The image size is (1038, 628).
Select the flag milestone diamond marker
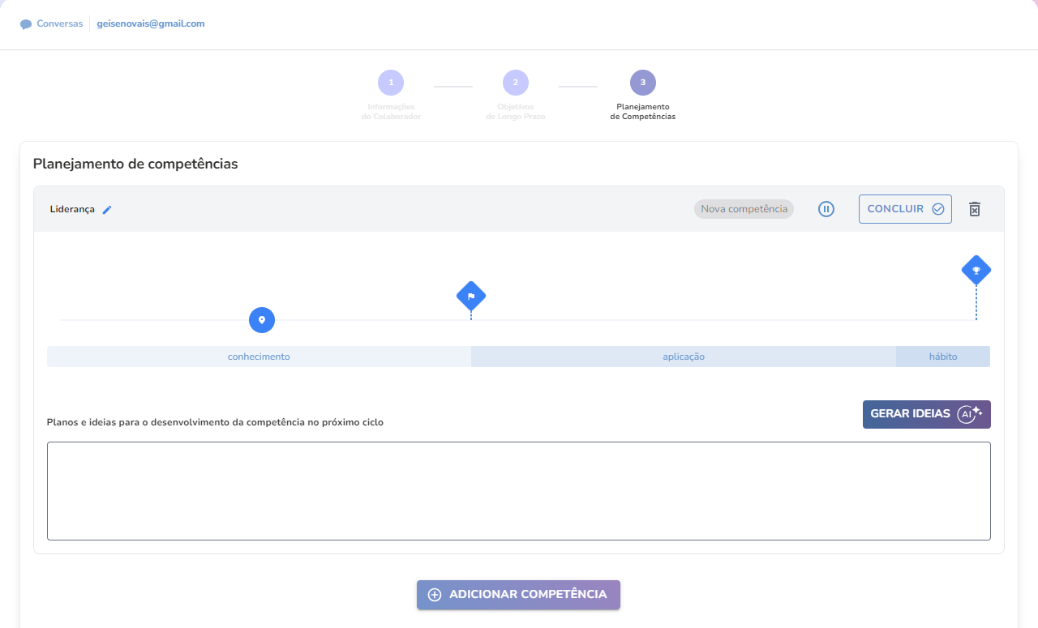[x=471, y=297]
